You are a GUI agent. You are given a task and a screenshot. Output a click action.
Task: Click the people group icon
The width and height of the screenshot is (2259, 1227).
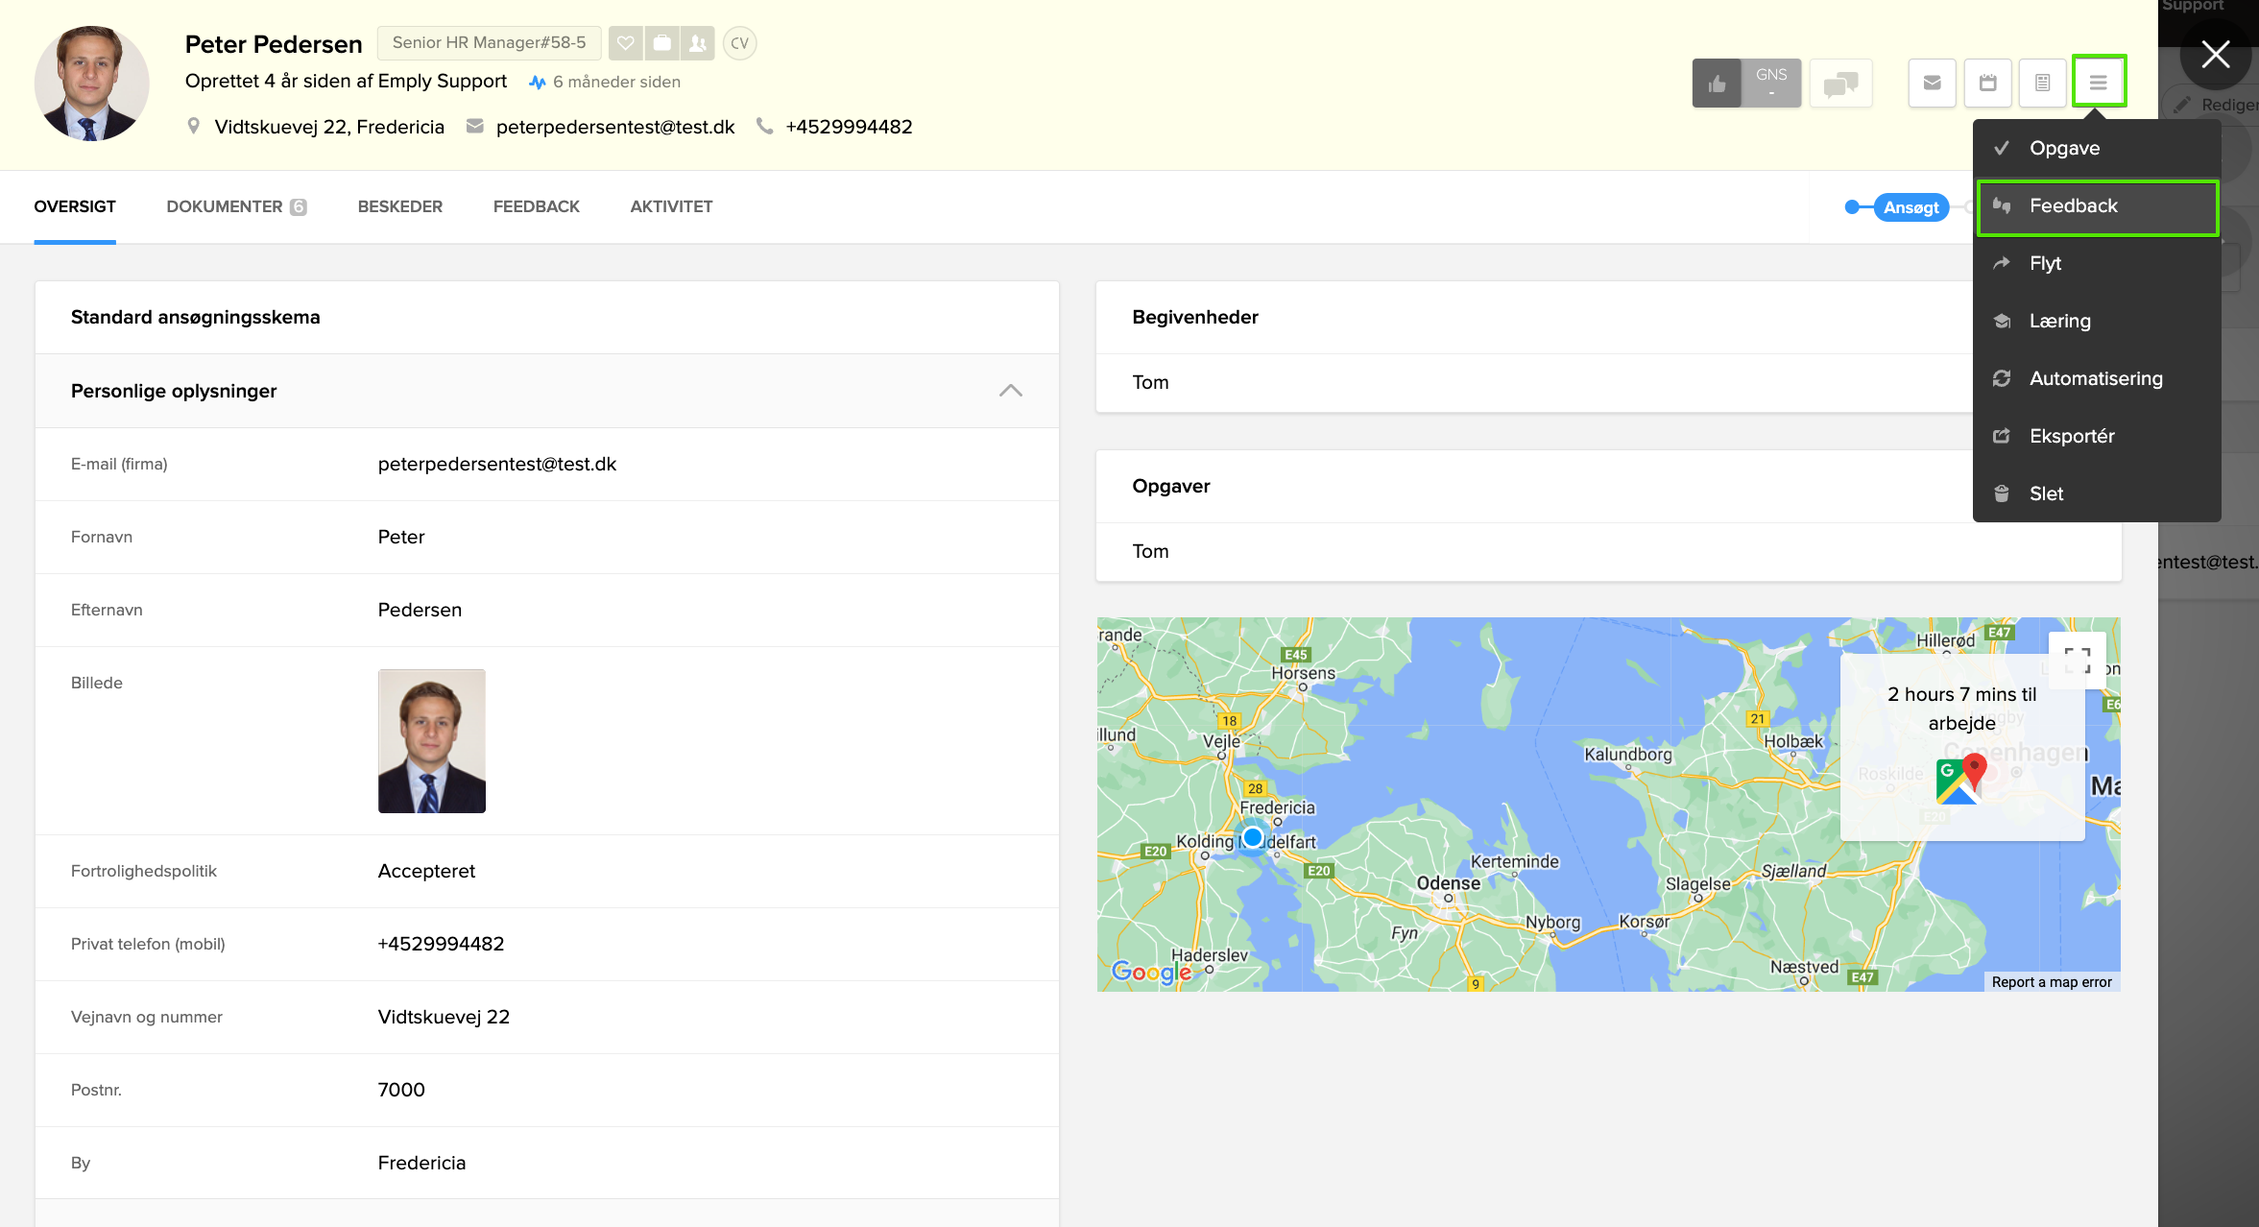click(698, 43)
